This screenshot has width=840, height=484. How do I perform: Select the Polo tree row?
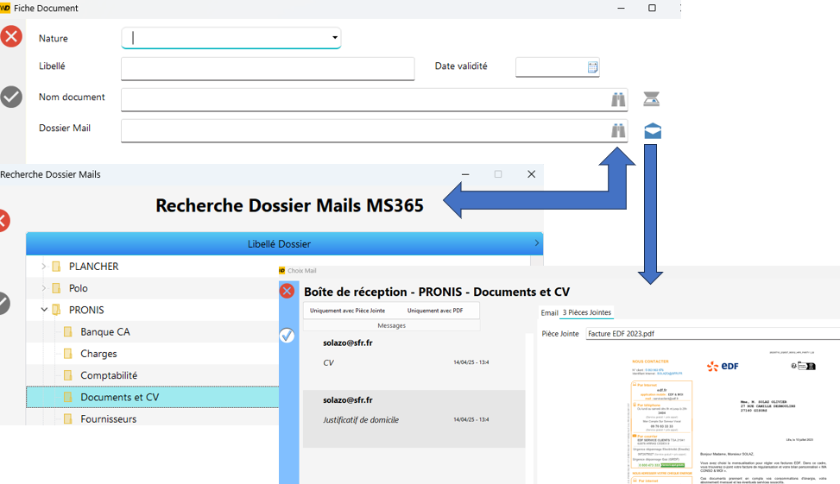pos(153,288)
